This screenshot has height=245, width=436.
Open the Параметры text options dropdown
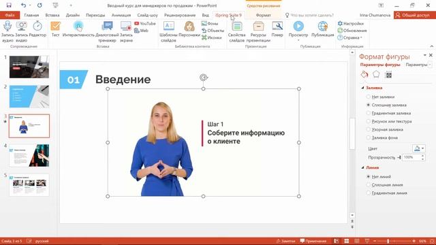(430, 65)
